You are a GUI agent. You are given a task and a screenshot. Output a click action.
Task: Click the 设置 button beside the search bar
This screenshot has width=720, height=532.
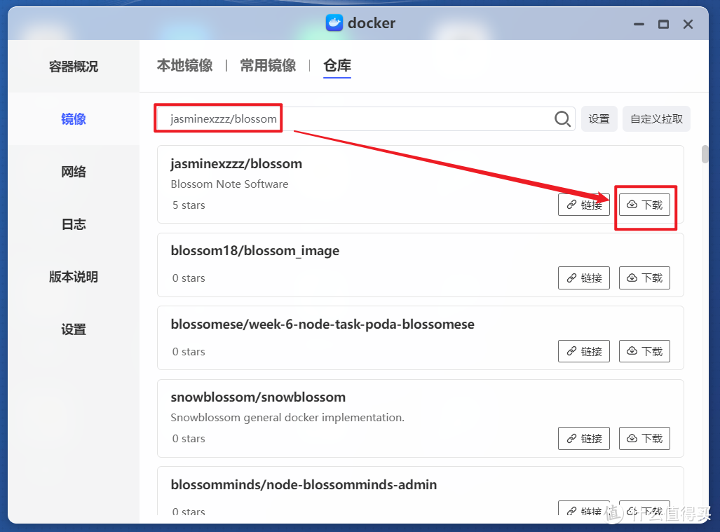(599, 118)
